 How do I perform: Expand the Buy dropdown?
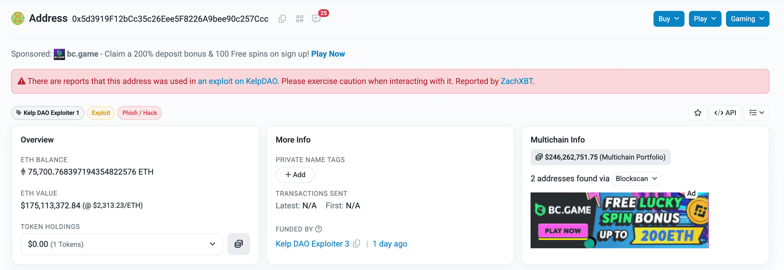668,19
